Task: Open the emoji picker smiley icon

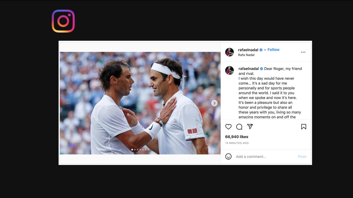Action: 228,156
